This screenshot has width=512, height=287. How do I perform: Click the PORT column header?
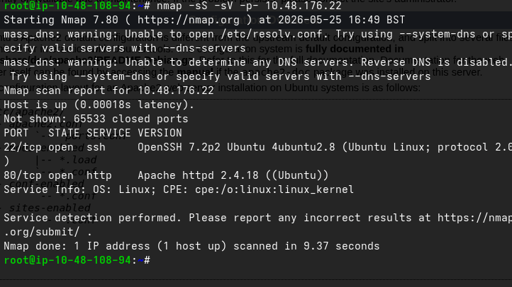[x=16, y=132]
